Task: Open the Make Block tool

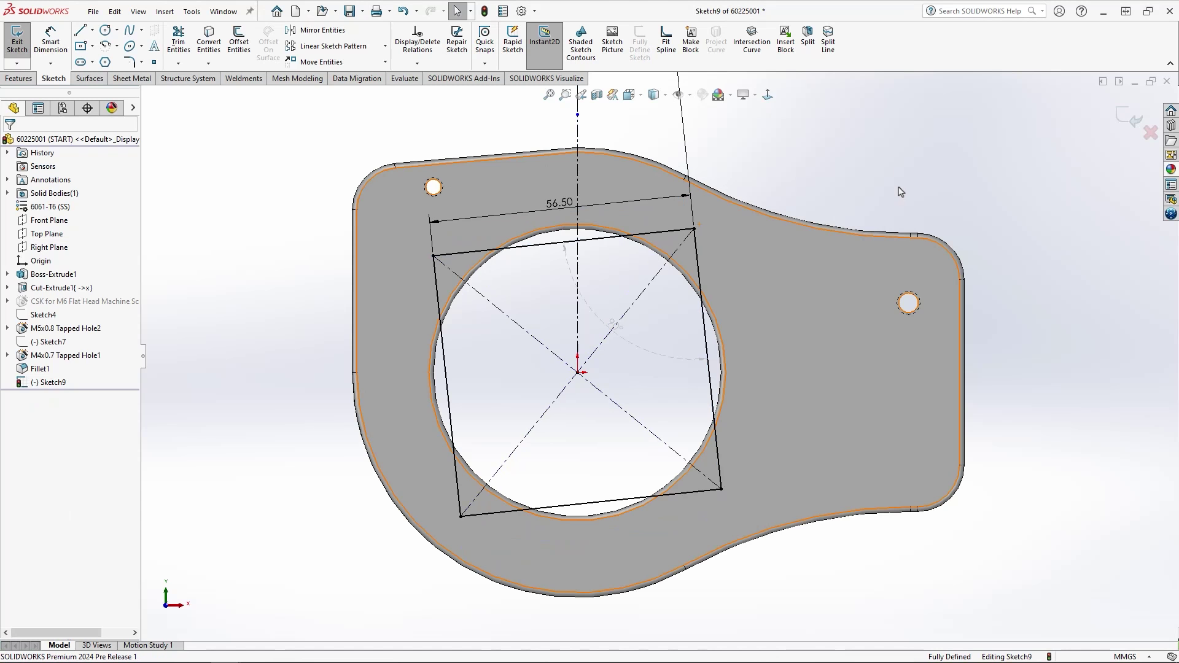Action: [x=690, y=39]
